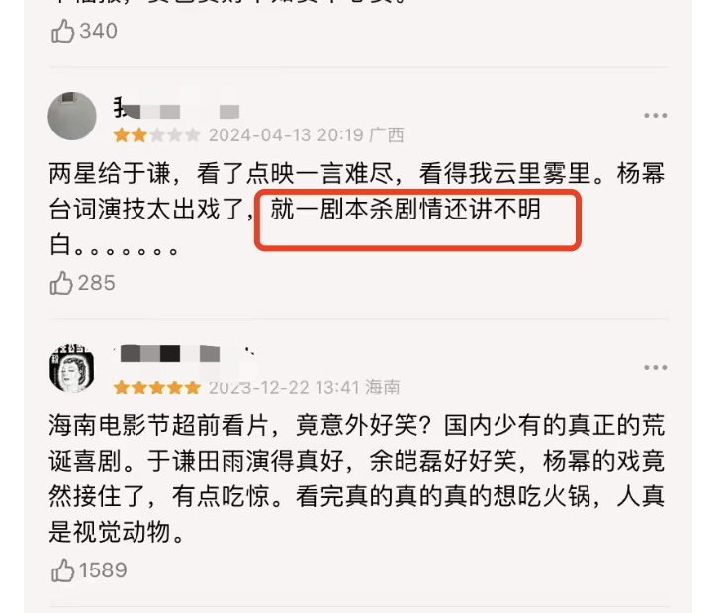Viewport: 724px width, 613px height.
Task: Tap thumbs-up on the 285-likes review
Action: coord(61,283)
